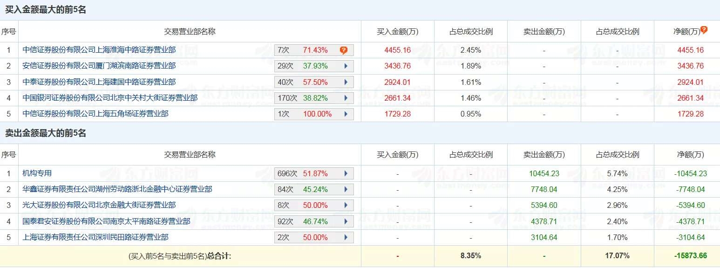Open 中国银河证券北京中关村大街证券营业部 link
The width and height of the screenshot is (720, 268).
coord(110,98)
